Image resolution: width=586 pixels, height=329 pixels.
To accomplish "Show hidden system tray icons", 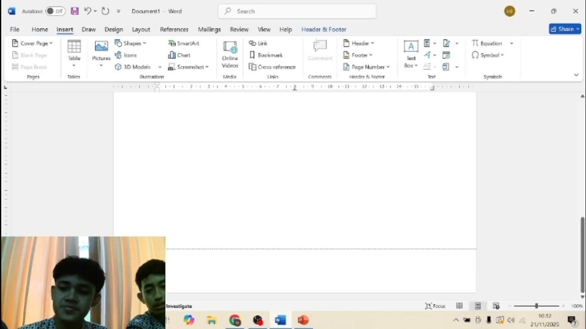I will [456, 320].
